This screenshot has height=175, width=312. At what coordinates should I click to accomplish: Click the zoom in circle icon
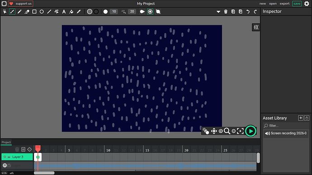[x=221, y=131]
